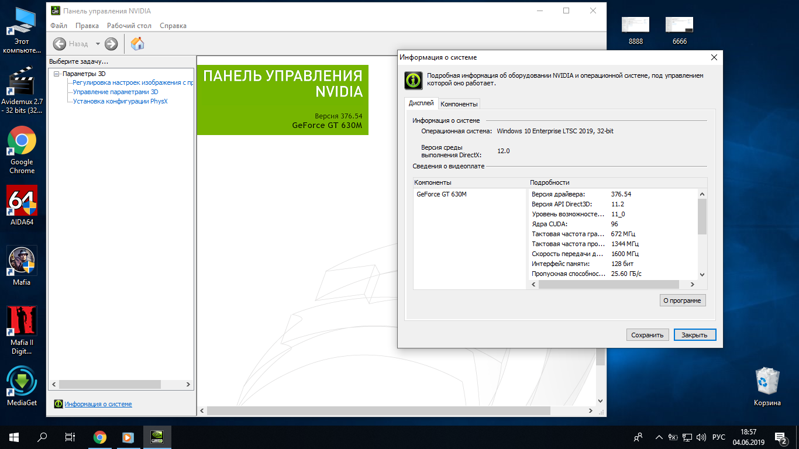Click the Back arrow icon in NVIDIA toolbar
799x449 pixels.
click(59, 44)
